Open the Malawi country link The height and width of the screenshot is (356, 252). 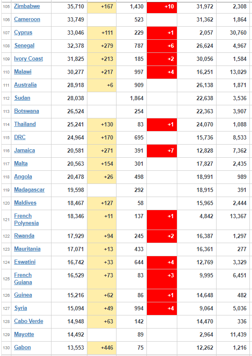pos(23,72)
